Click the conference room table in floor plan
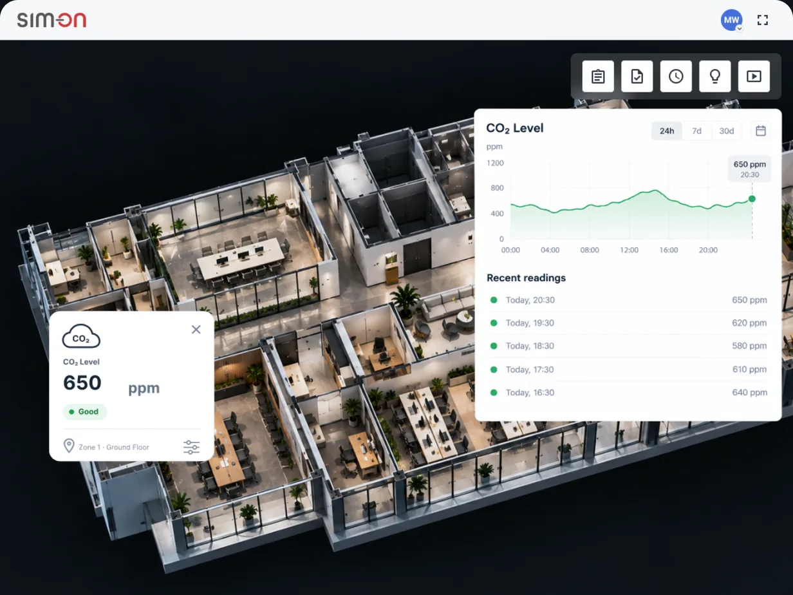The width and height of the screenshot is (793, 595). 241,258
